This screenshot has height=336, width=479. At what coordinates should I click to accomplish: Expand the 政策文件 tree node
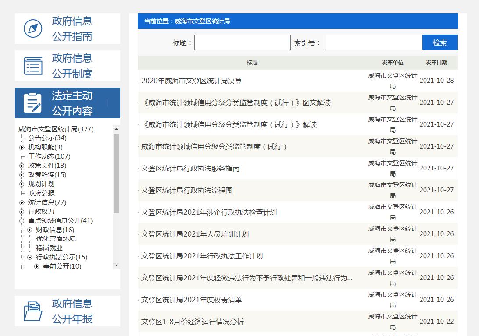pos(22,166)
